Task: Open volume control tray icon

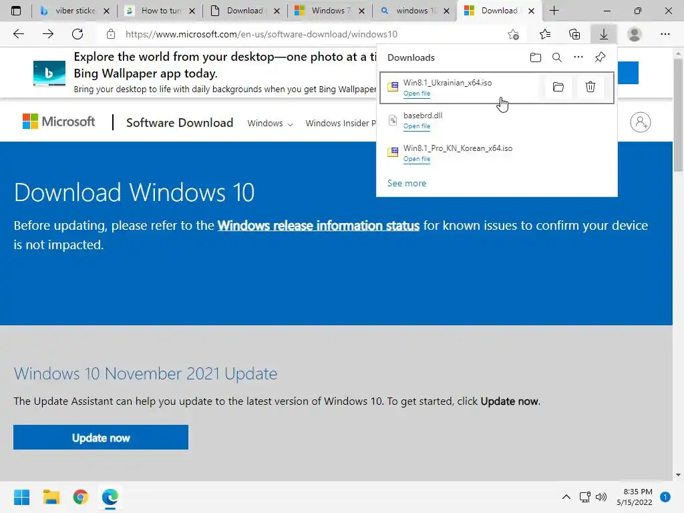Action: tap(601, 497)
